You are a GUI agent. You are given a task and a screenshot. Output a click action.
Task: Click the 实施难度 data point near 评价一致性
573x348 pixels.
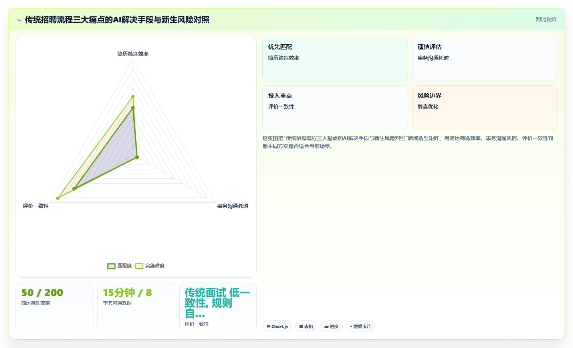(58, 198)
